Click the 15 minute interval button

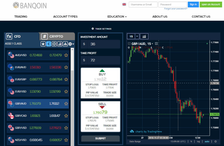point(131,36)
